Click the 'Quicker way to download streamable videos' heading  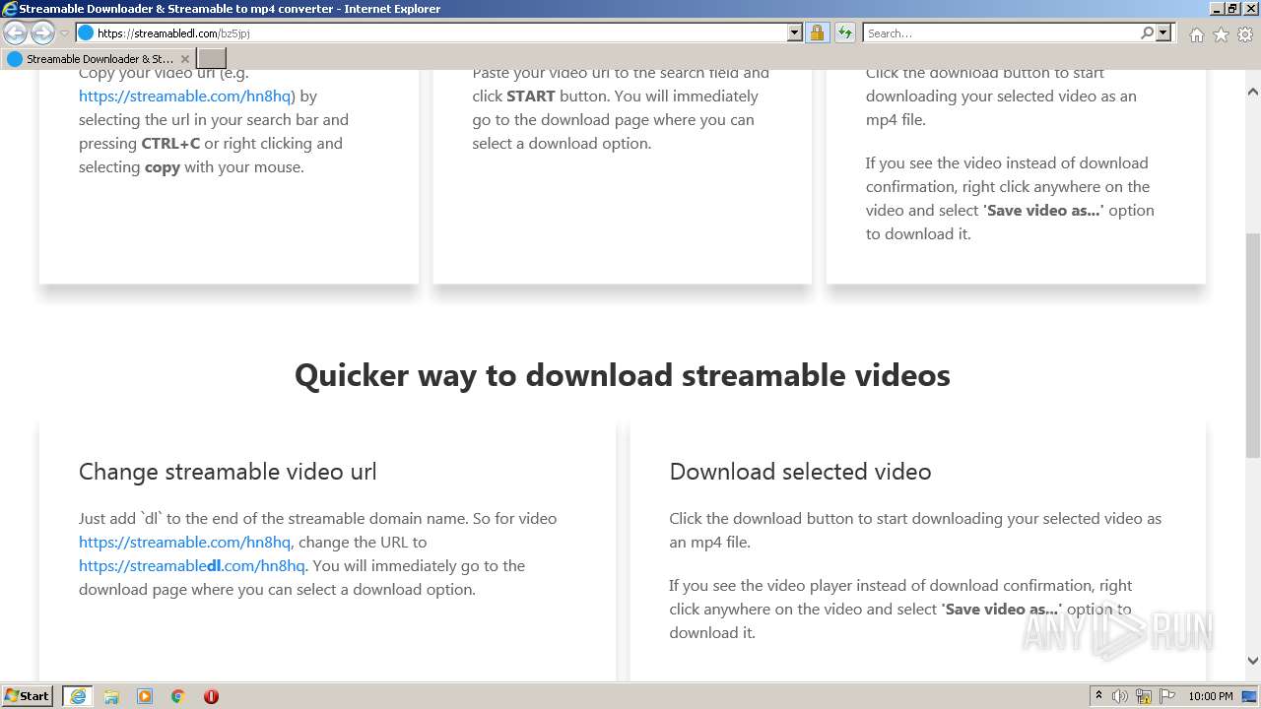coord(623,375)
